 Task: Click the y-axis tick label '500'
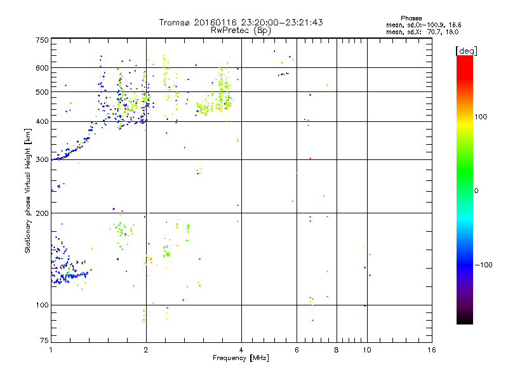(x=42, y=92)
